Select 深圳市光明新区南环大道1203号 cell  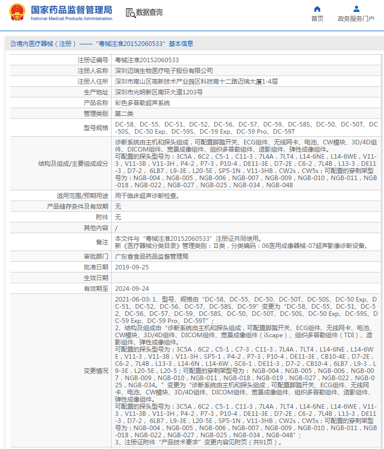point(159,92)
